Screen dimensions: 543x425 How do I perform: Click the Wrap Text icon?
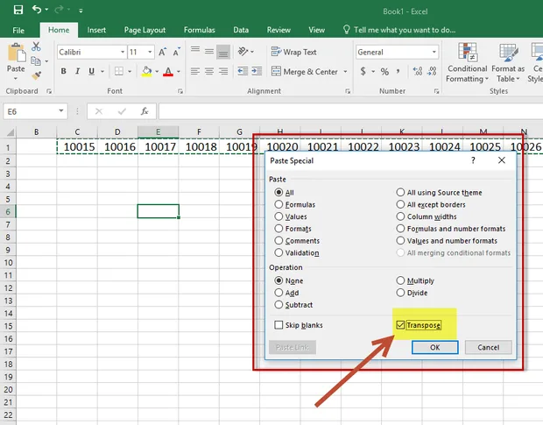276,52
